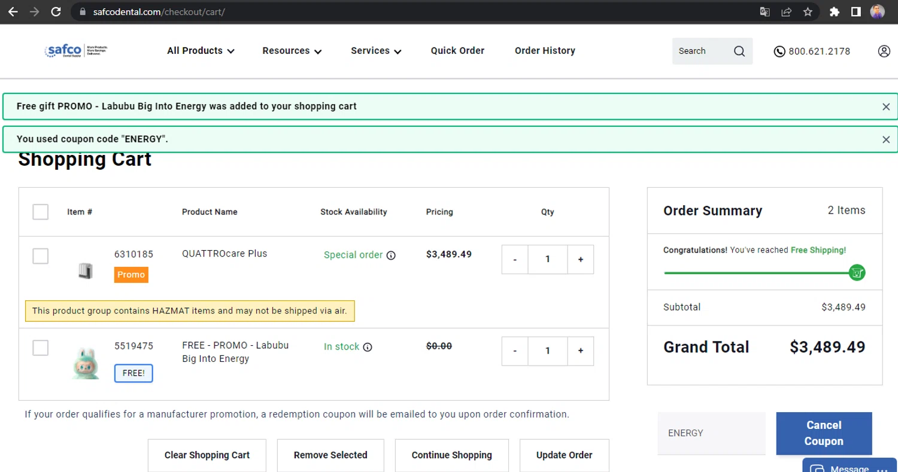Image resolution: width=898 pixels, height=472 pixels.
Task: Click the ENERGY coupon code field
Action: click(x=711, y=433)
